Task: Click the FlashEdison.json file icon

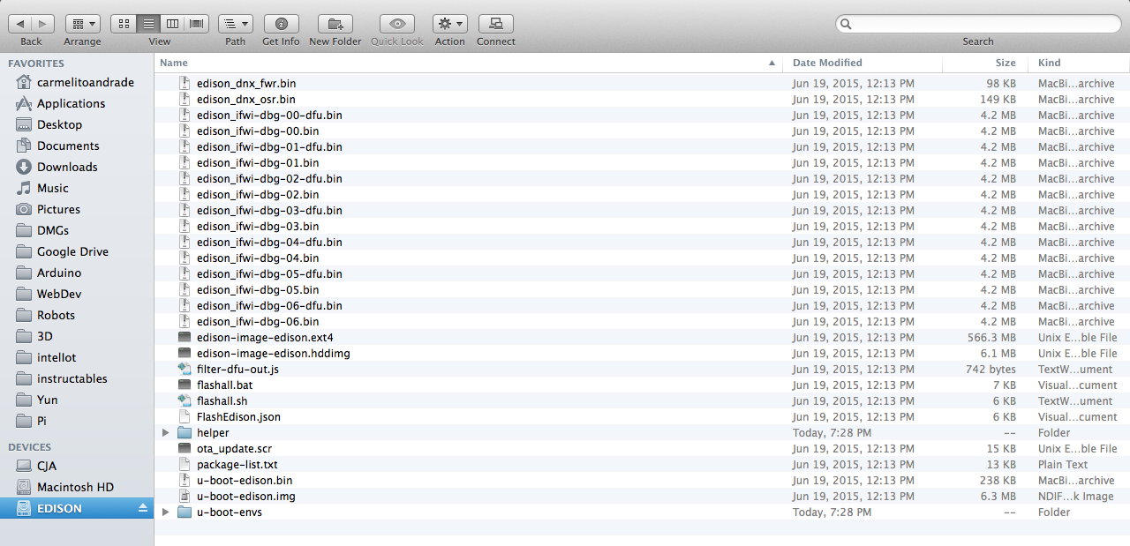Action: coord(185,416)
